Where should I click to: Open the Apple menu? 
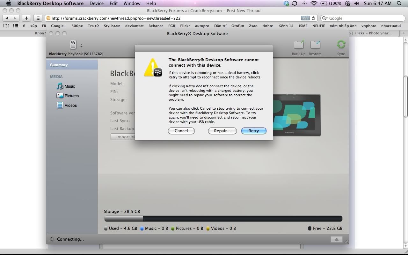click(x=9, y=4)
